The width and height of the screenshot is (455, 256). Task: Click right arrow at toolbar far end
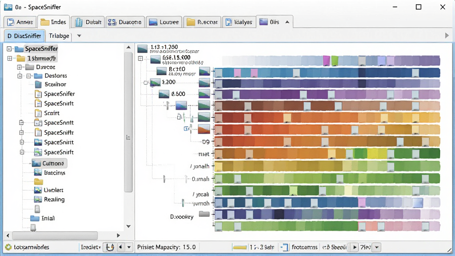[x=447, y=36]
